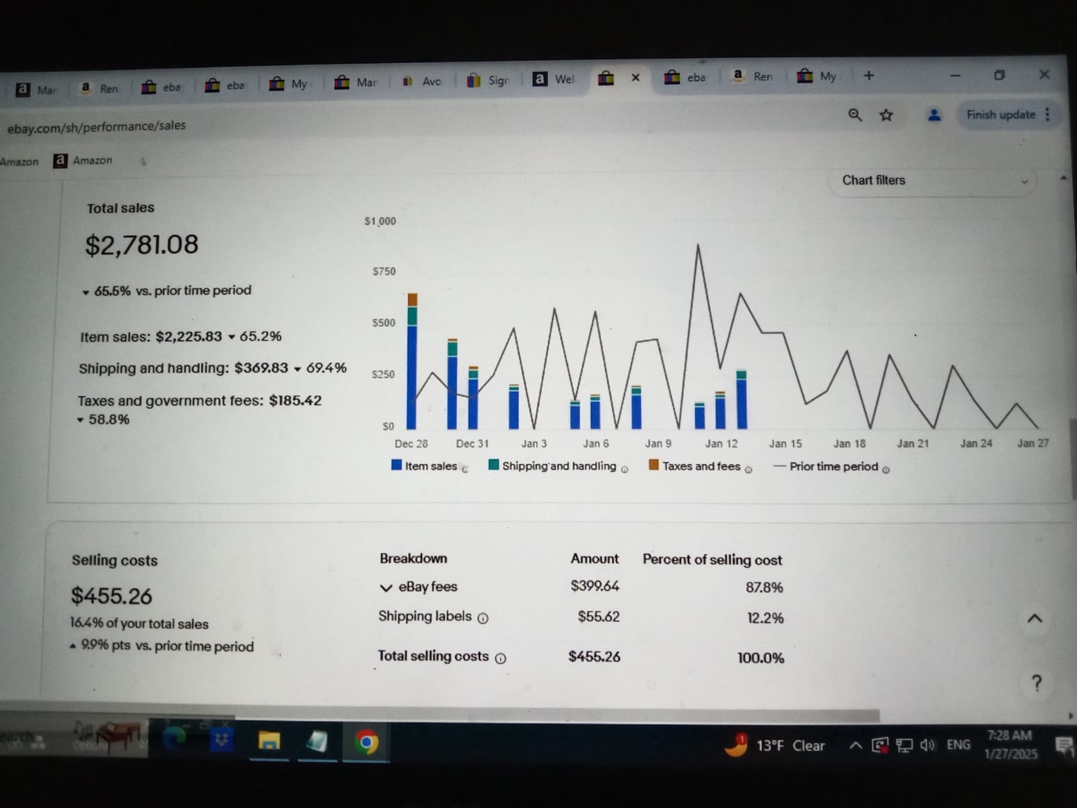
Task: Click the ENG language indicator
Action: click(x=959, y=745)
